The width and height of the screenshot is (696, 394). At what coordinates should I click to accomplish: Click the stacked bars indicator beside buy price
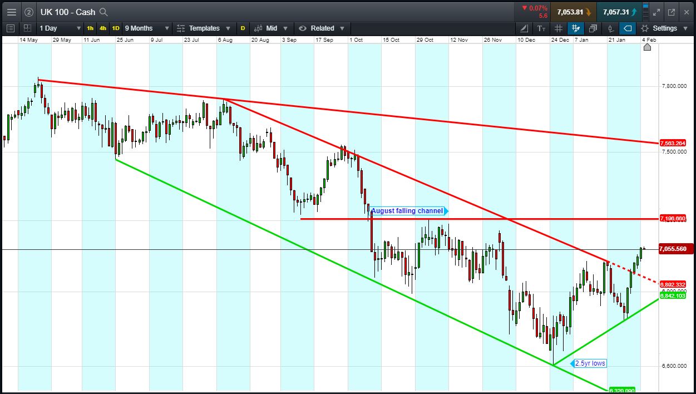645,12
